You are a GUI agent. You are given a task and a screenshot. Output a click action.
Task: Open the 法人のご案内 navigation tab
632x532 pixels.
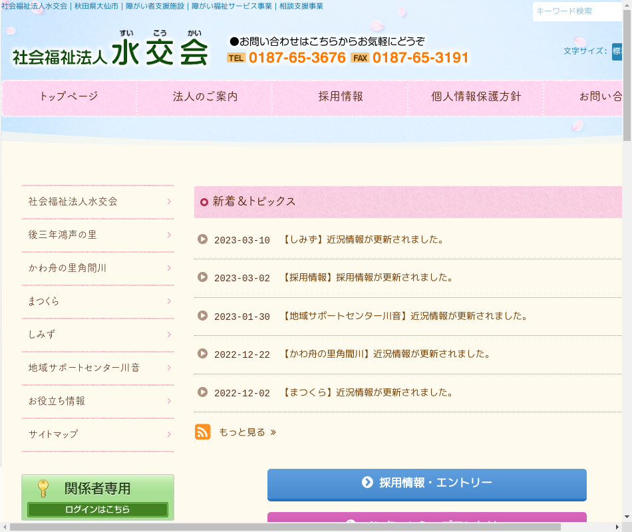pos(205,97)
